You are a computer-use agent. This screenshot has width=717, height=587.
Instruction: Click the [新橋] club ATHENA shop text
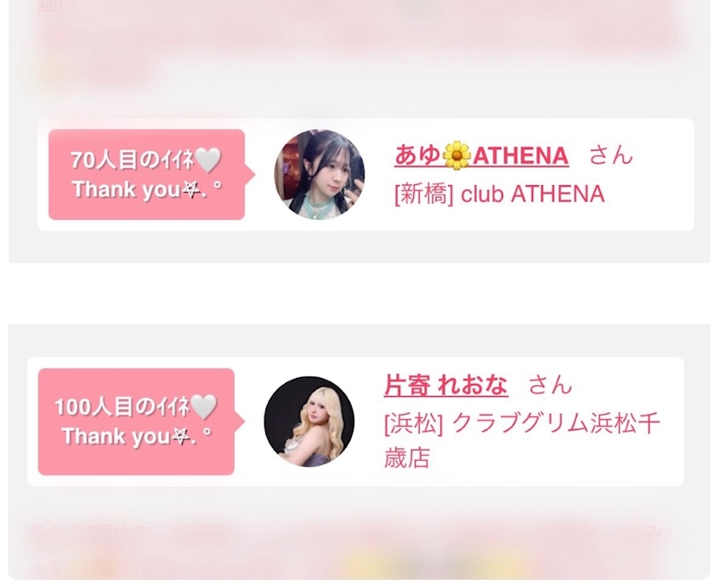(x=499, y=195)
